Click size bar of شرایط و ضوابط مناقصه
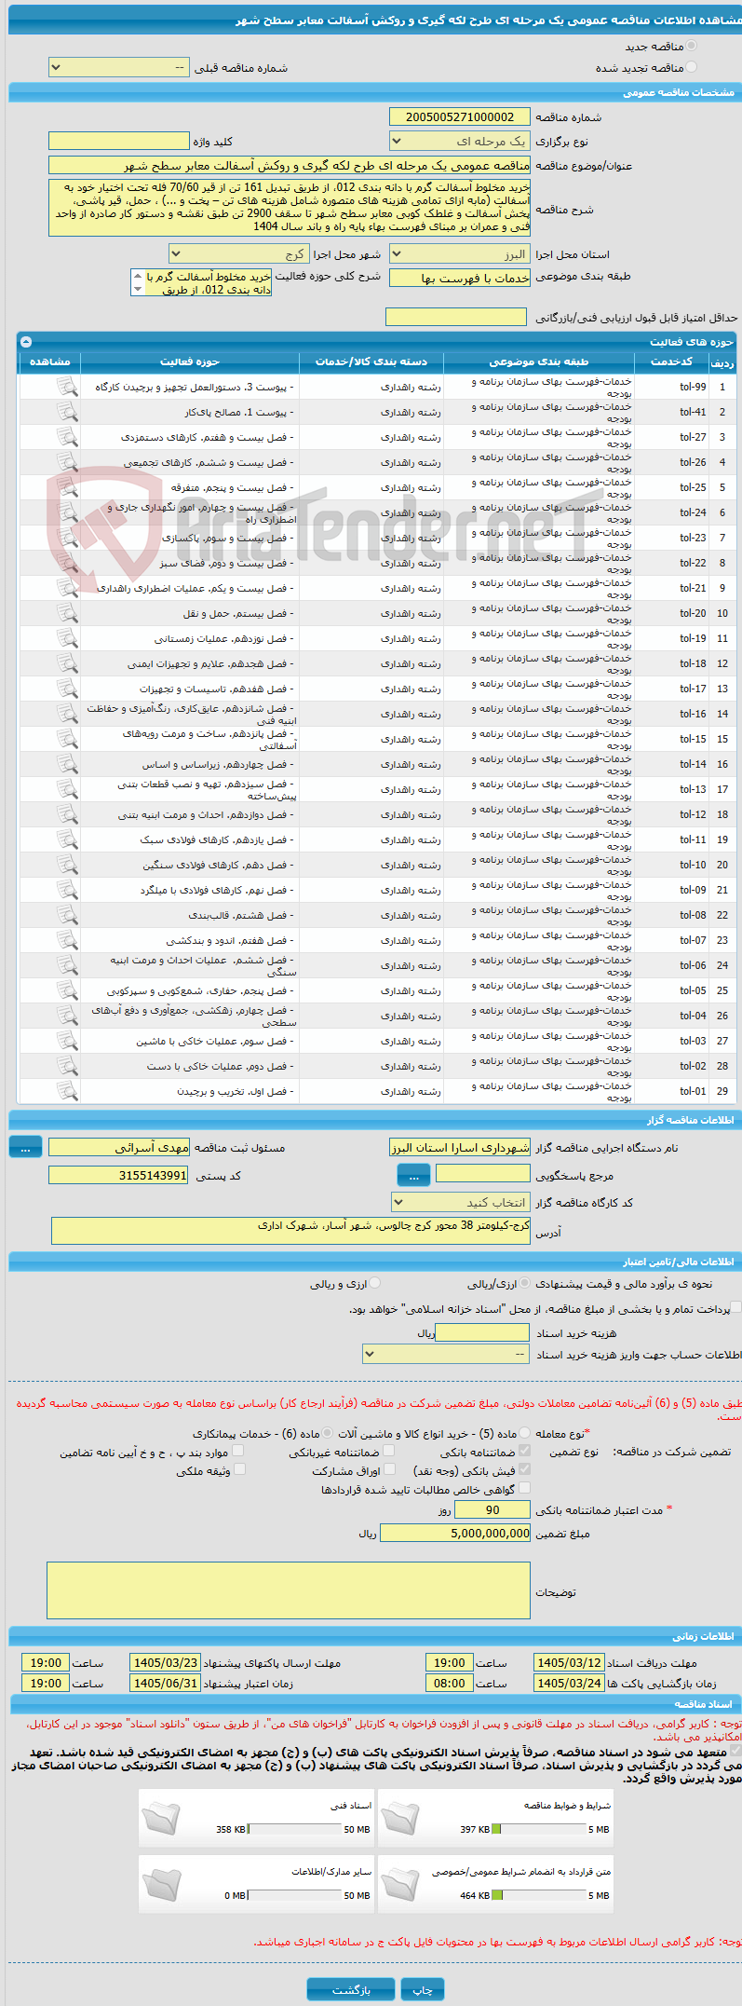 point(538,1829)
